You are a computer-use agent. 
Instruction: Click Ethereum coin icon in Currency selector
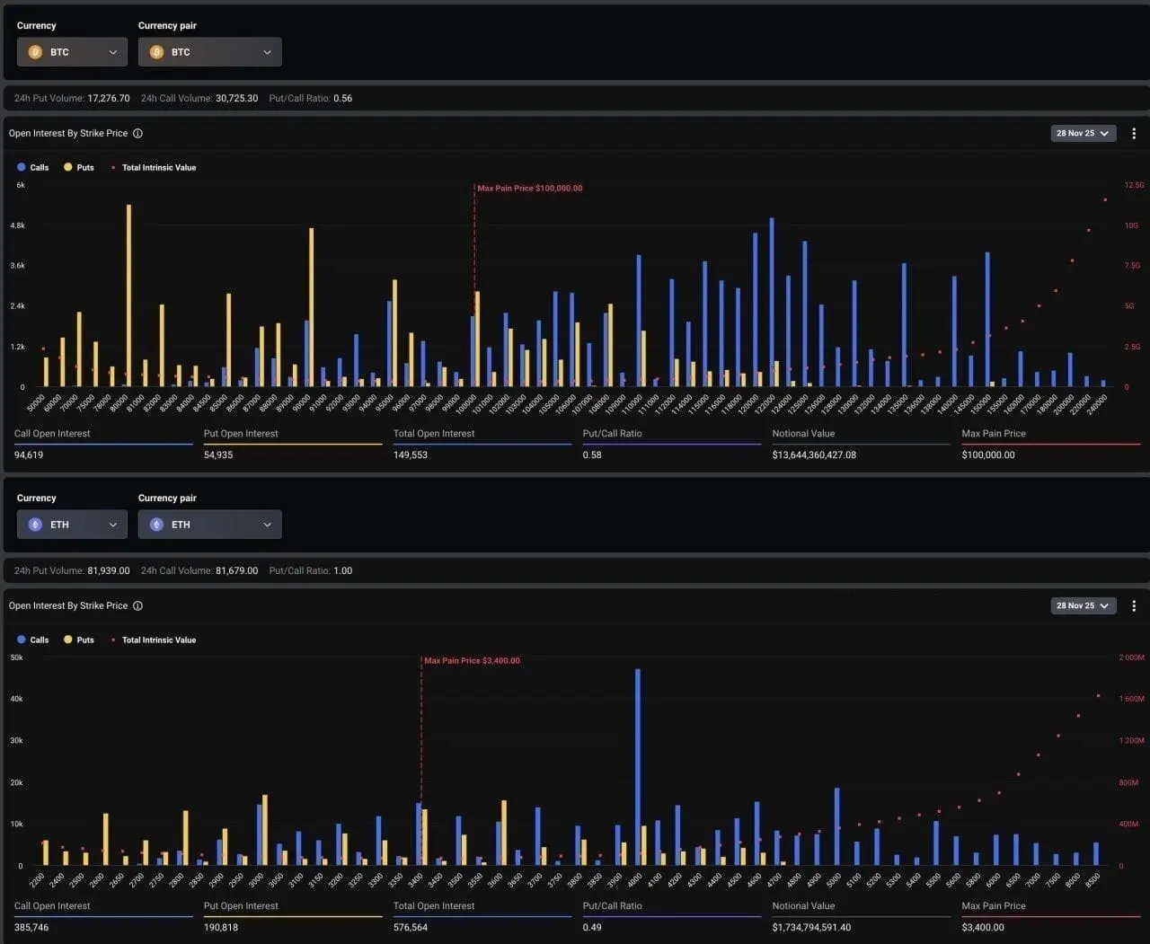click(x=35, y=525)
